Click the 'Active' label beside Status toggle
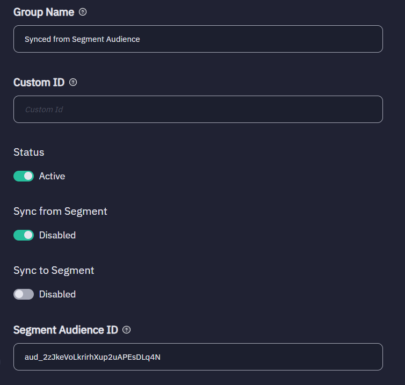 pyautogui.click(x=52, y=176)
